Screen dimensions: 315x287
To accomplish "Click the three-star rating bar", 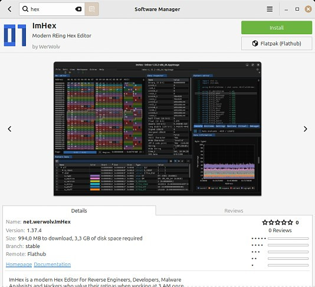I will coord(288,252).
